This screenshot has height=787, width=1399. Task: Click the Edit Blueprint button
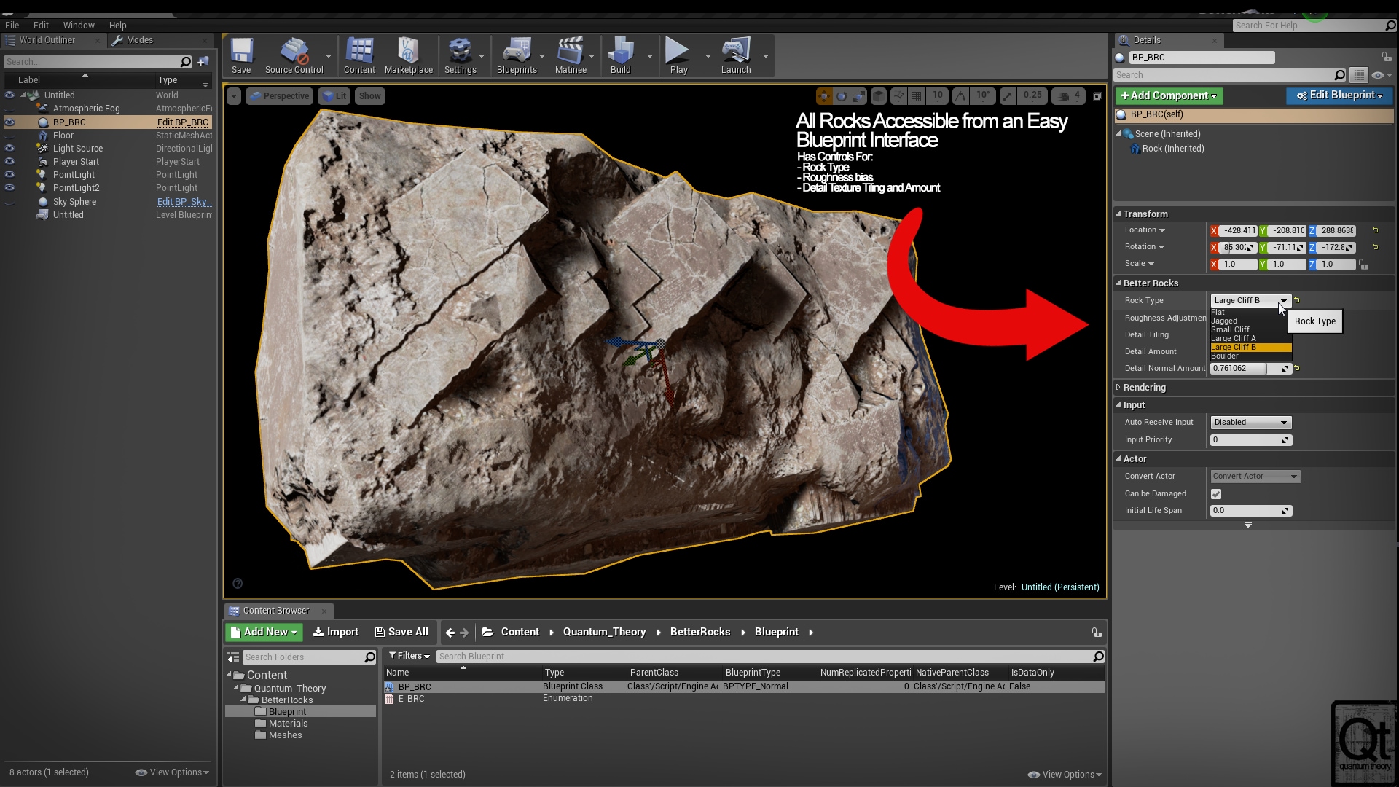[1339, 95]
